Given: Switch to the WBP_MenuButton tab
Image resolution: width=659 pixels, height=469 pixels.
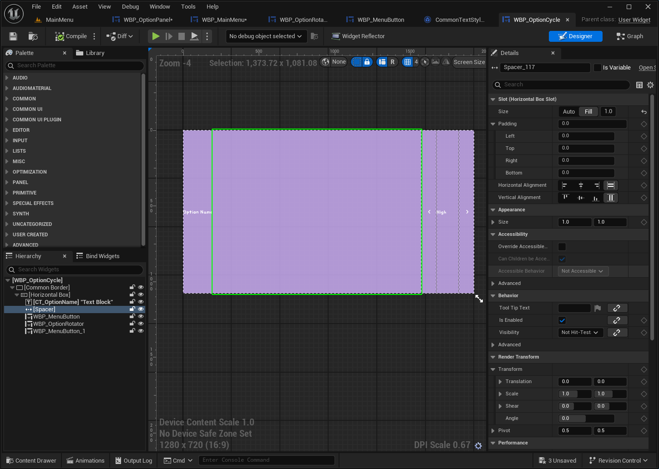Looking at the screenshot, I should [380, 20].
